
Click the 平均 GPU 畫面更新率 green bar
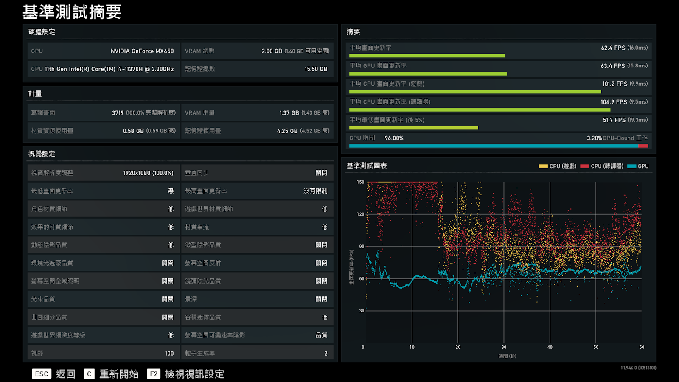[428, 74]
